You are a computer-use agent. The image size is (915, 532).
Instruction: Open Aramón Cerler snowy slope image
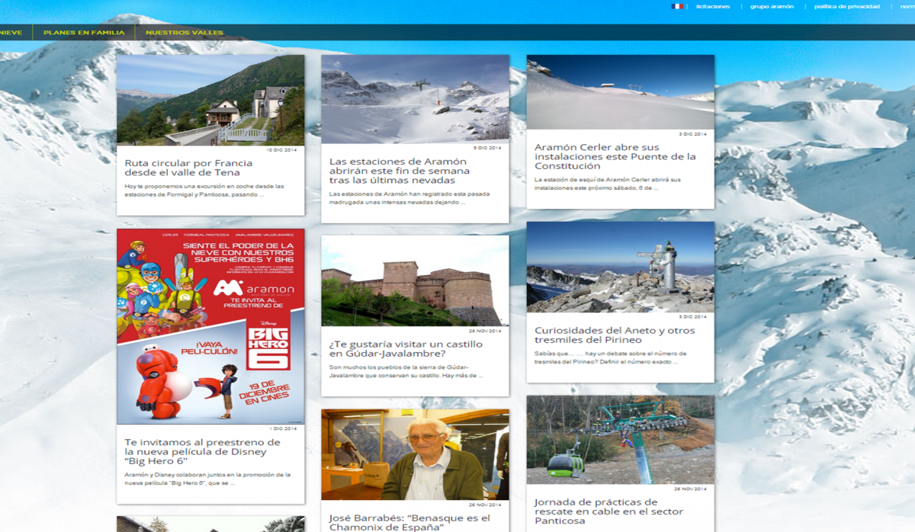[620, 92]
